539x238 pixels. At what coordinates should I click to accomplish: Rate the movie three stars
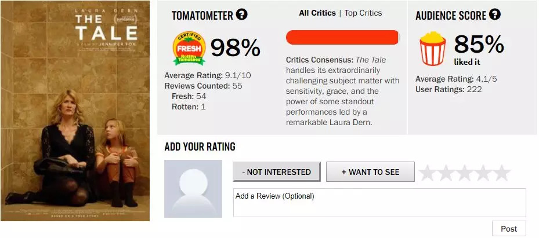point(465,173)
